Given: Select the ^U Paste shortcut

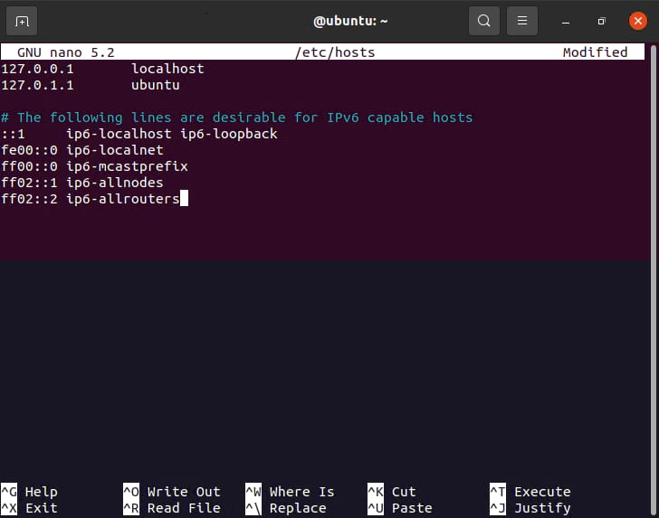Looking at the screenshot, I should (x=399, y=508).
